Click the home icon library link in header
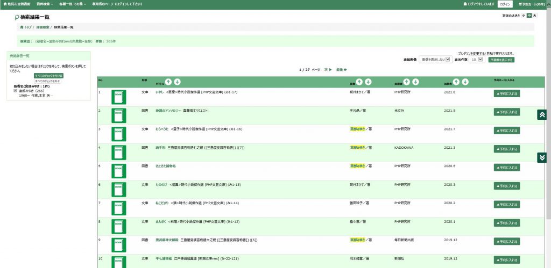This screenshot has width=551, height=268. (17, 4)
